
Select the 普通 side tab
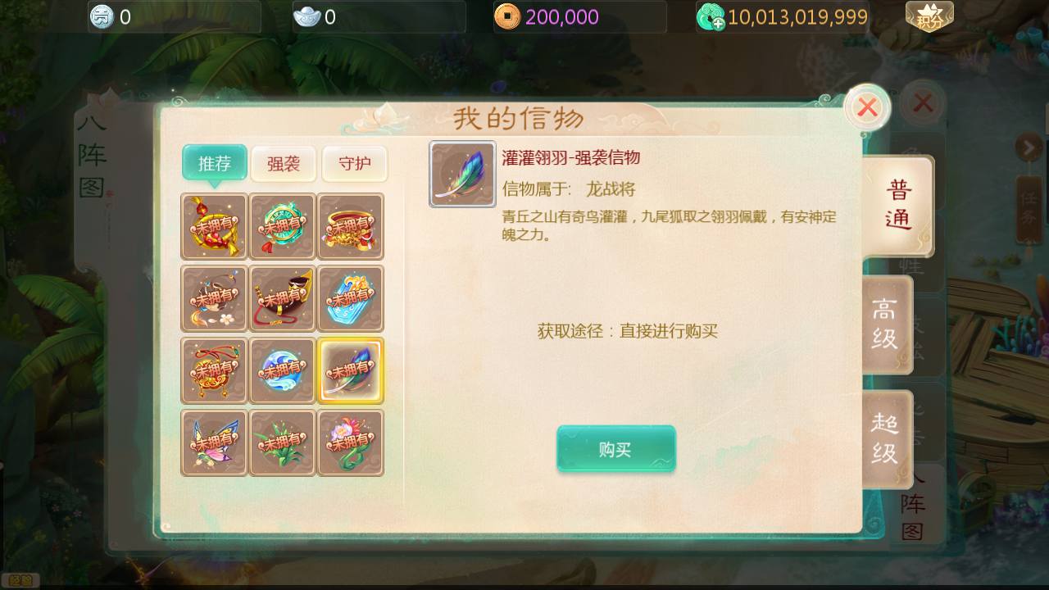click(898, 205)
